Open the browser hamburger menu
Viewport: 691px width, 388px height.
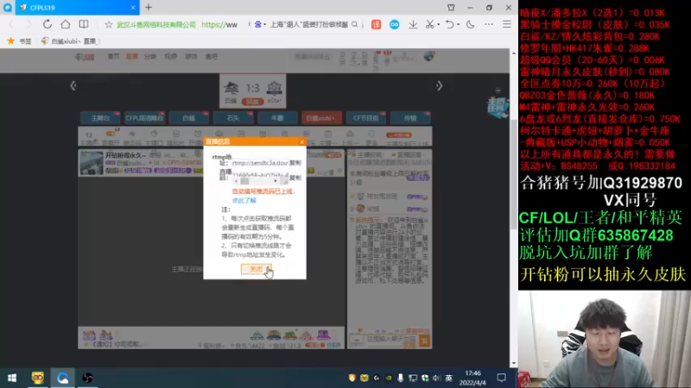[x=507, y=25]
